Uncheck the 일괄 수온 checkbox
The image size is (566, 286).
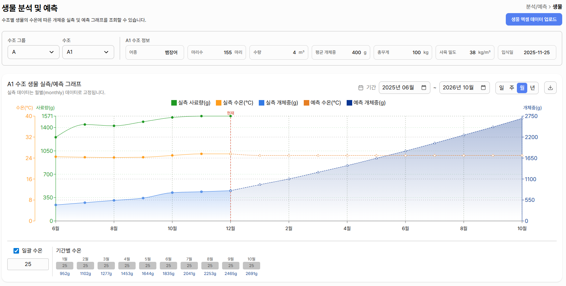[x=16, y=251]
